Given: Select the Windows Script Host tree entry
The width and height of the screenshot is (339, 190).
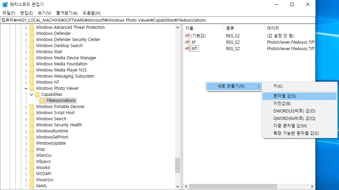Looking at the screenshot, I should pos(55,113).
